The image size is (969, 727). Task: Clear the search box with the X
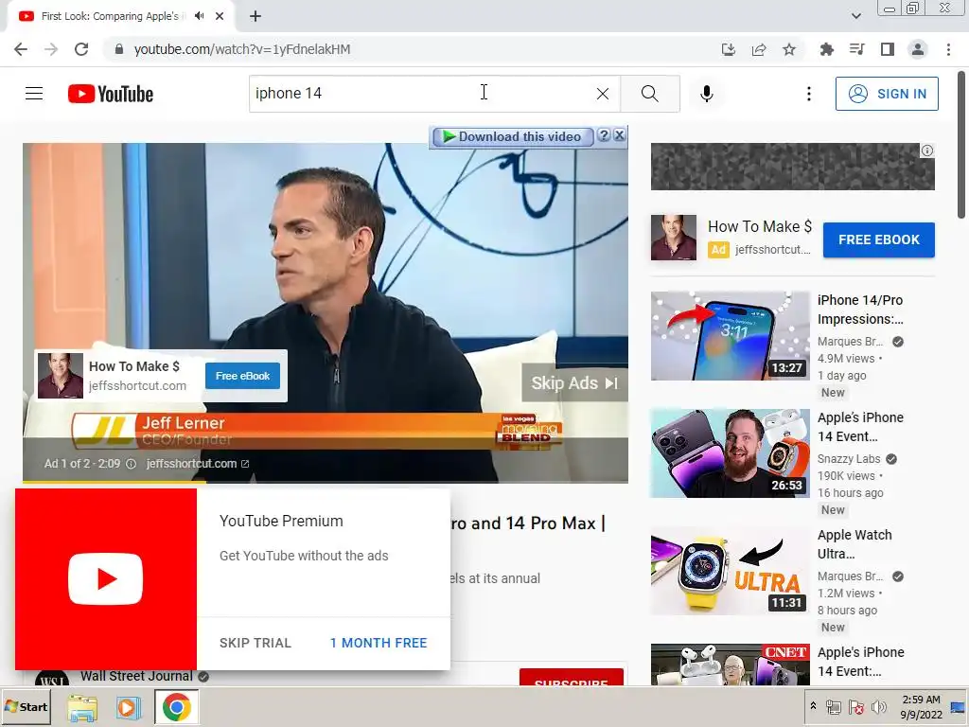click(603, 94)
